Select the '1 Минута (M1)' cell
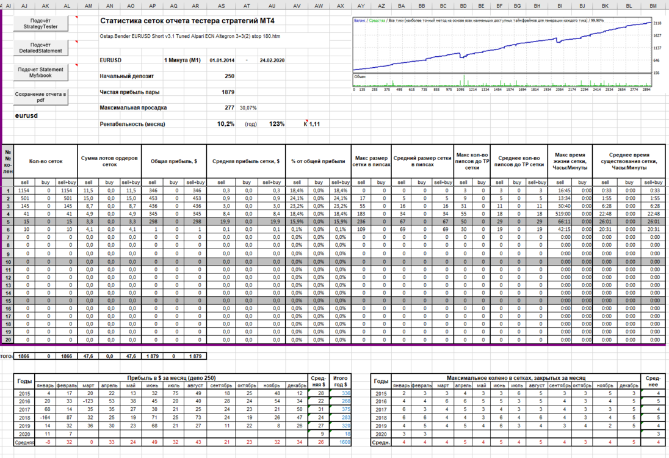 pos(182,60)
